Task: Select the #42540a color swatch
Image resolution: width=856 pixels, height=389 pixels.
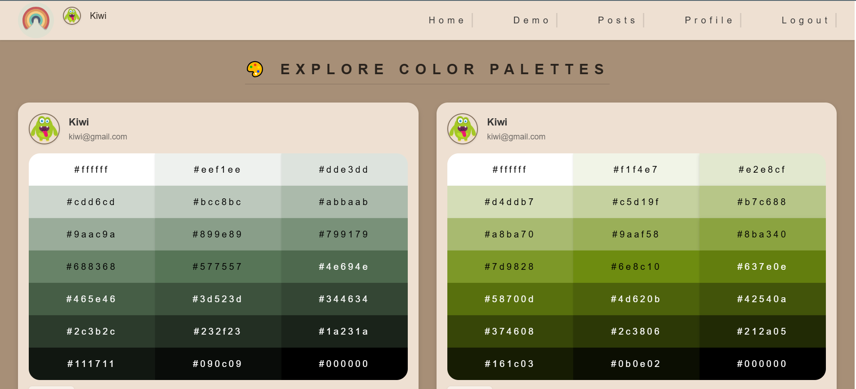Action: click(762, 299)
